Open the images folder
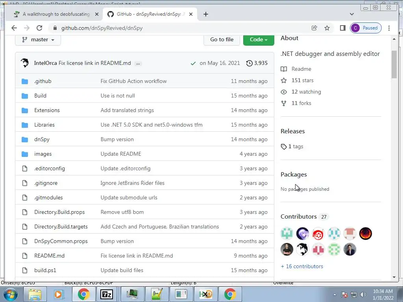 point(43,154)
